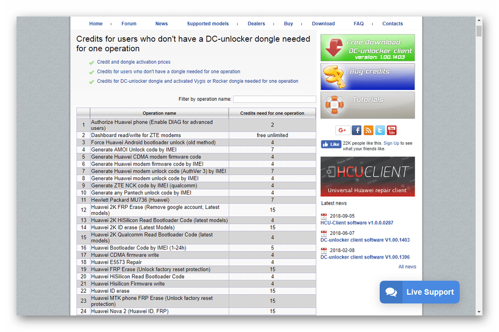Open the YouTube social icon
The width and height of the screenshot is (499, 332).
click(x=392, y=130)
